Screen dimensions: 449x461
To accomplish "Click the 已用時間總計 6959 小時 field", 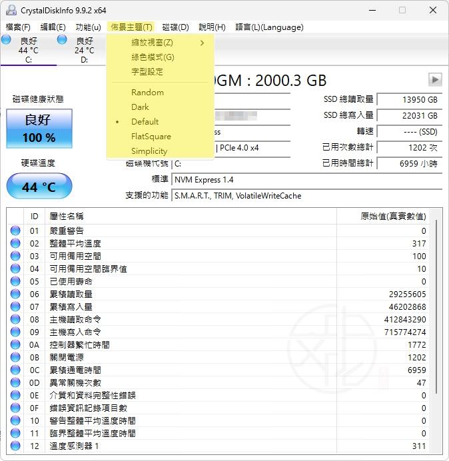I will pos(409,163).
